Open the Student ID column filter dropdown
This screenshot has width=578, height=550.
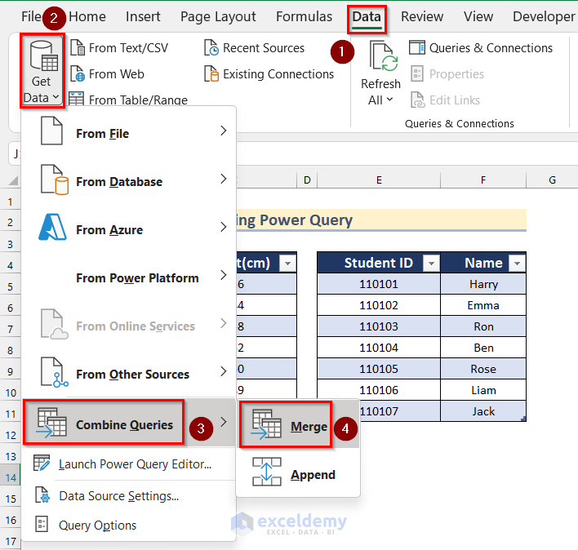coord(431,263)
